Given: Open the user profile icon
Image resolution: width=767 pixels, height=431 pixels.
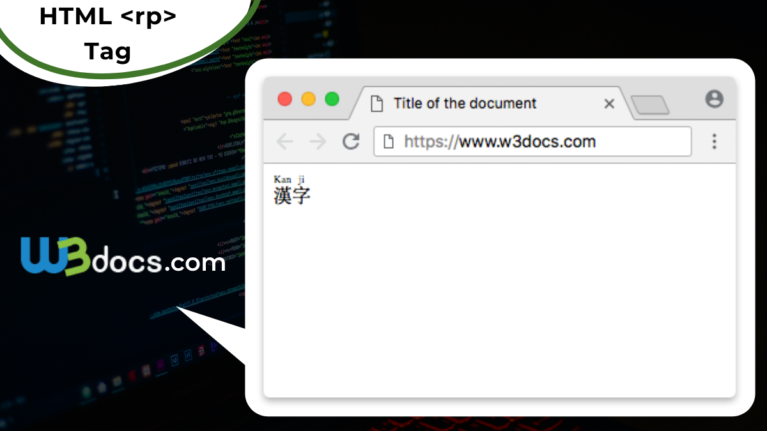Looking at the screenshot, I should tap(714, 99).
